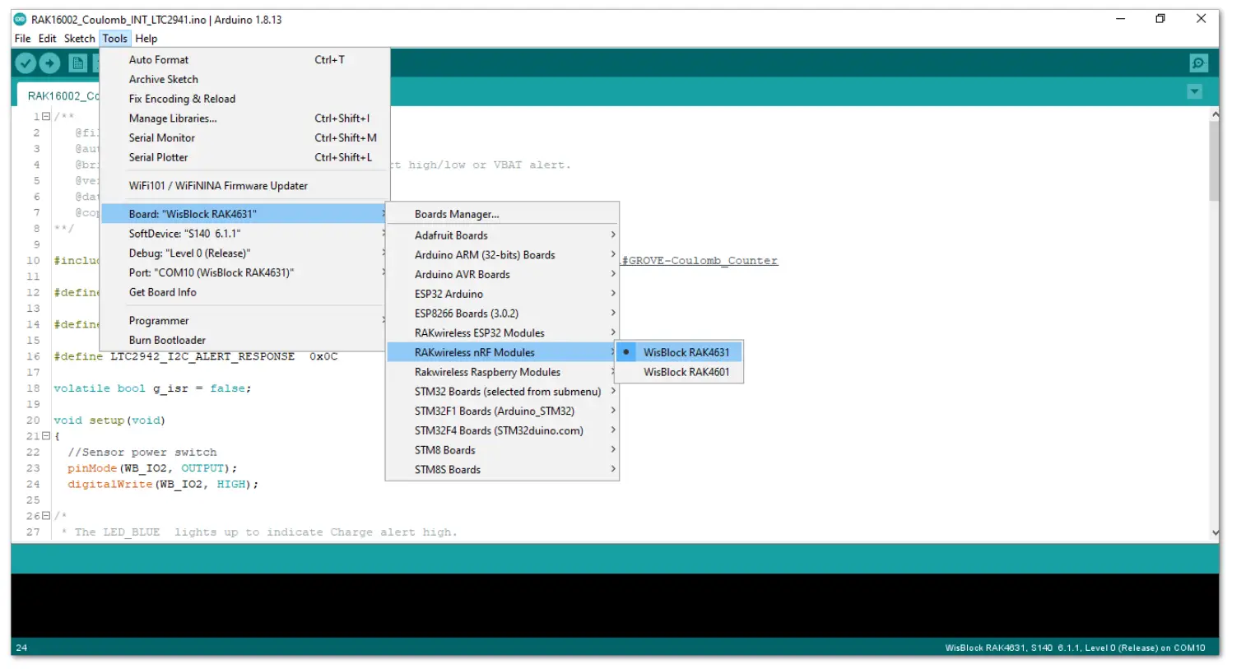Open Boards Manager... entry
Viewport: 1241px width, 669px height.
[502, 215]
